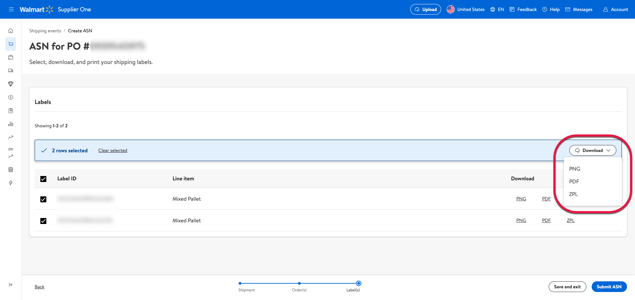
Task: Click the Submit ASN button
Action: tap(609, 287)
